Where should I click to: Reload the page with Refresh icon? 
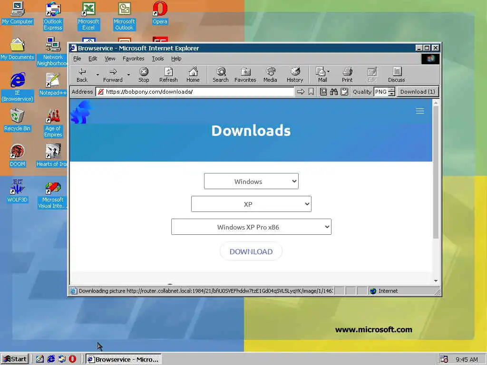(168, 75)
